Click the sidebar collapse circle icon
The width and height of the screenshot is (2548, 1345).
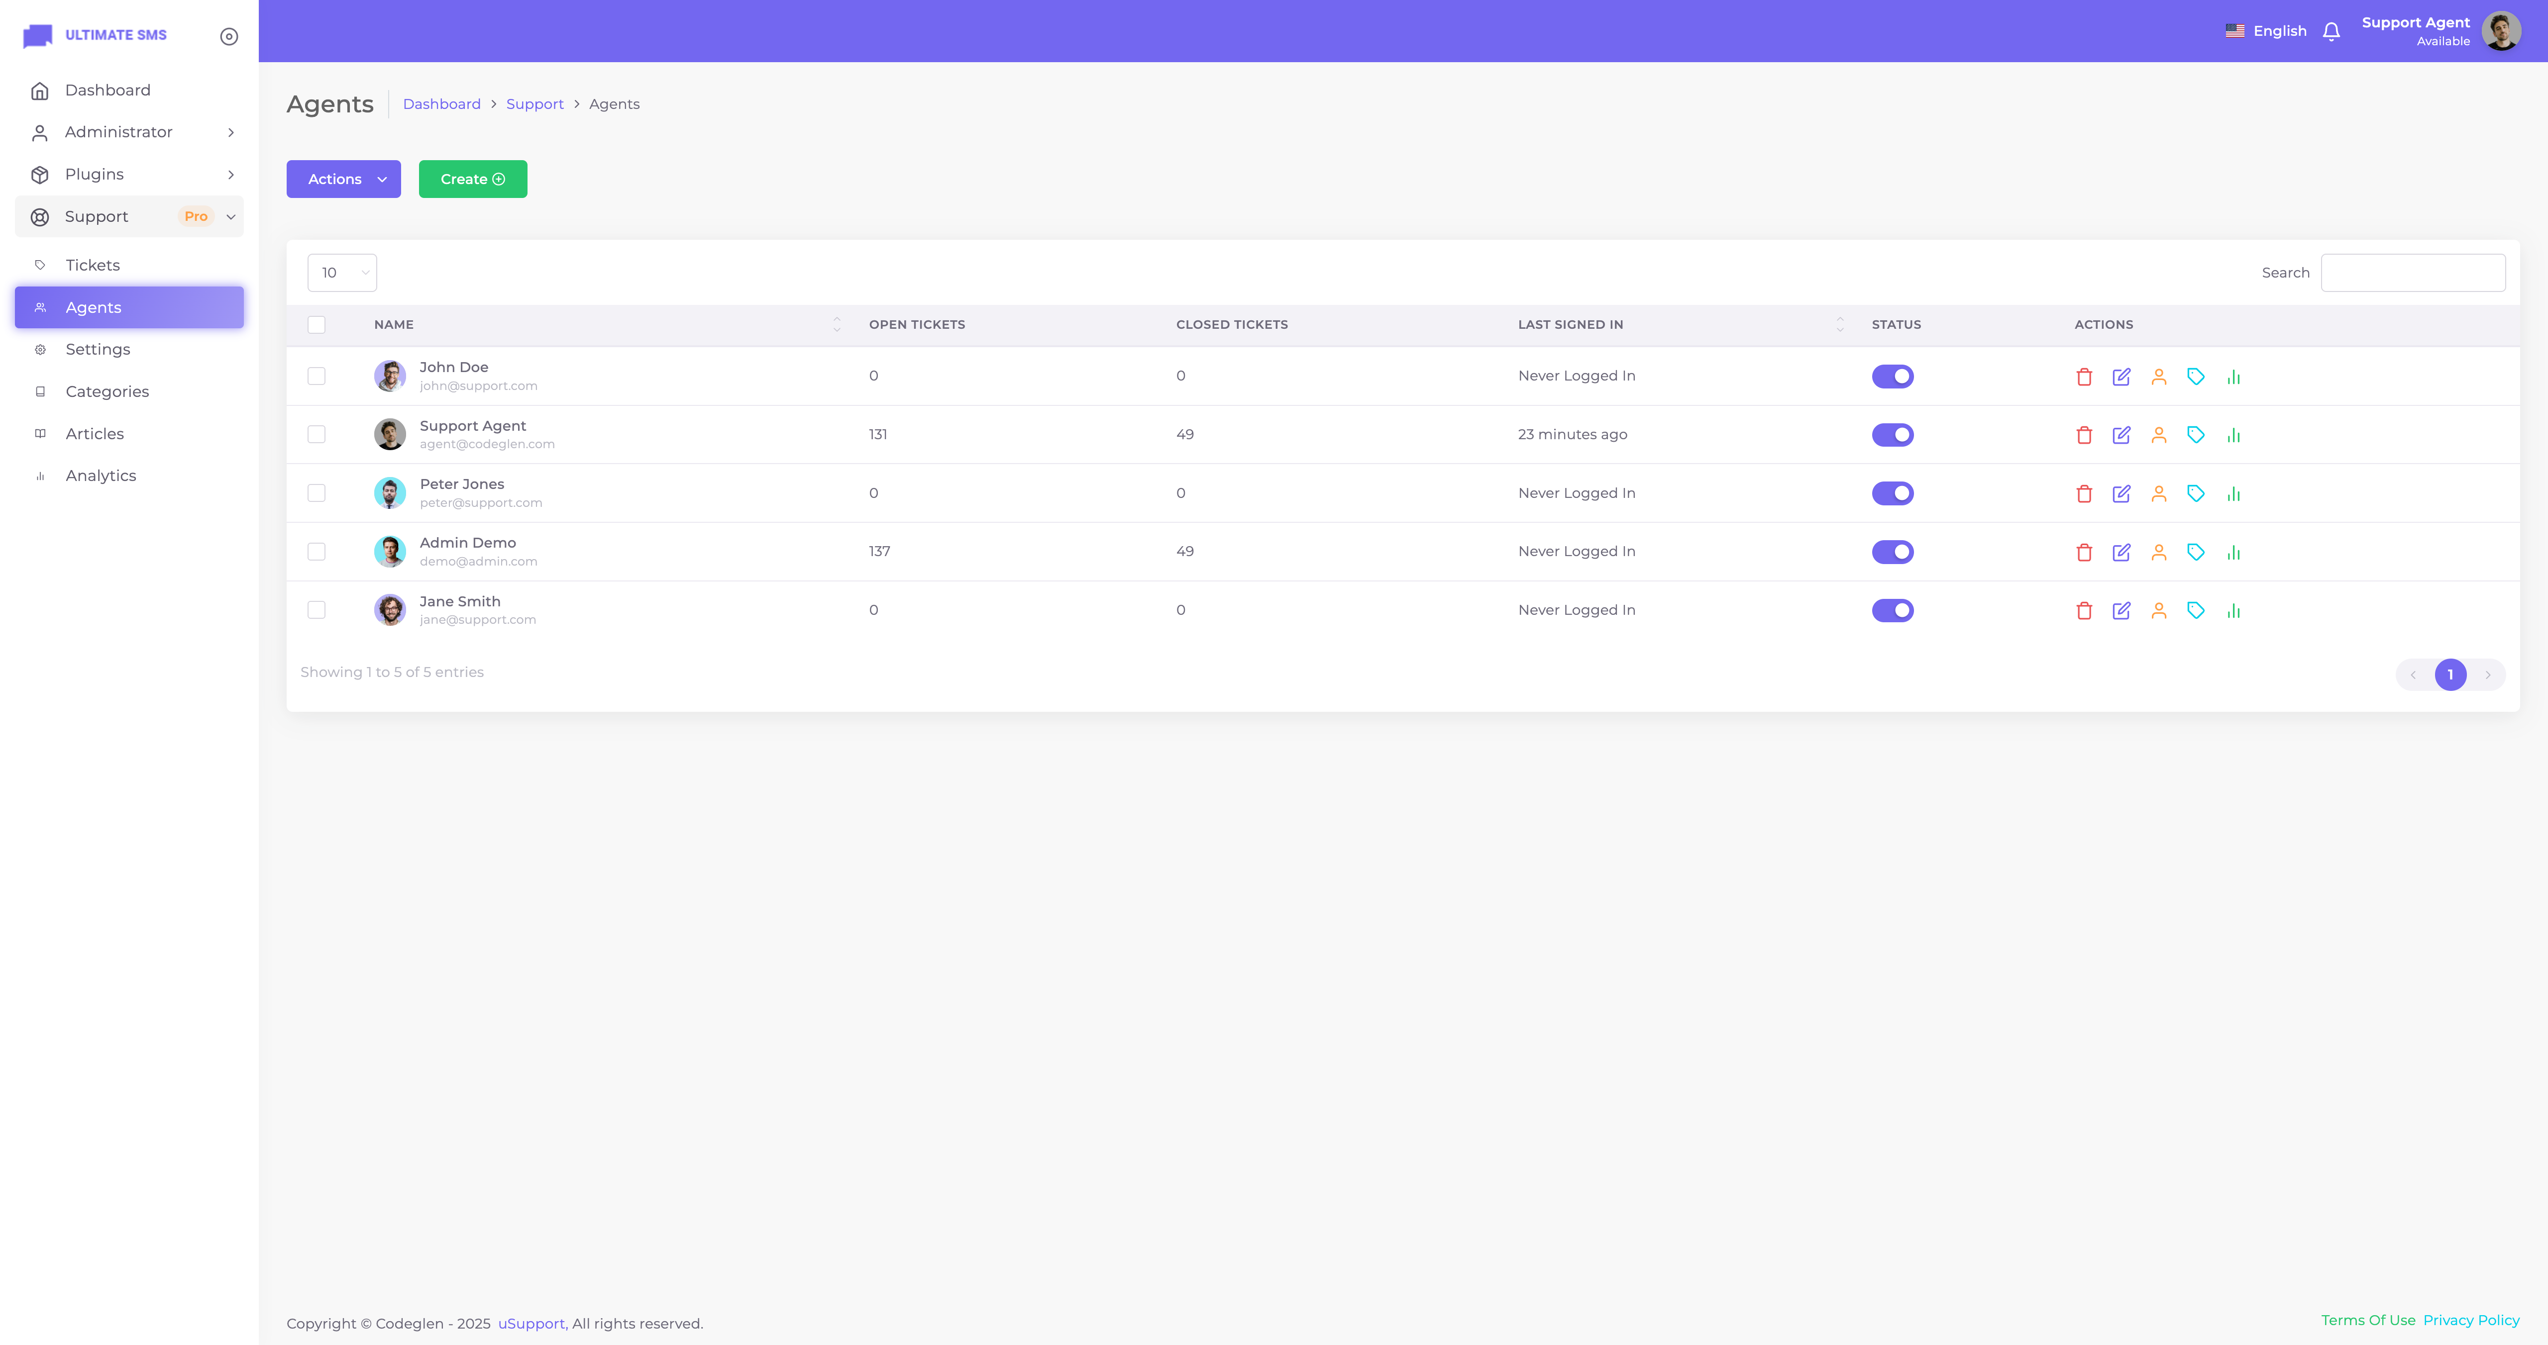click(x=229, y=37)
